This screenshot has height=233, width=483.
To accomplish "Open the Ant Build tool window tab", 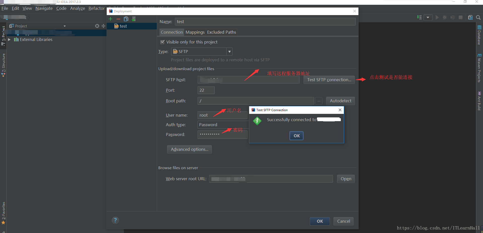I will [479, 101].
